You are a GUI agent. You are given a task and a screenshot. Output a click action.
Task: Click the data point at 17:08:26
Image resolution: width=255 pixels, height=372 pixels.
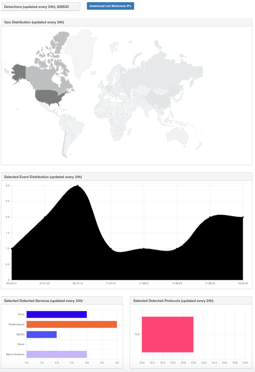[210, 217]
